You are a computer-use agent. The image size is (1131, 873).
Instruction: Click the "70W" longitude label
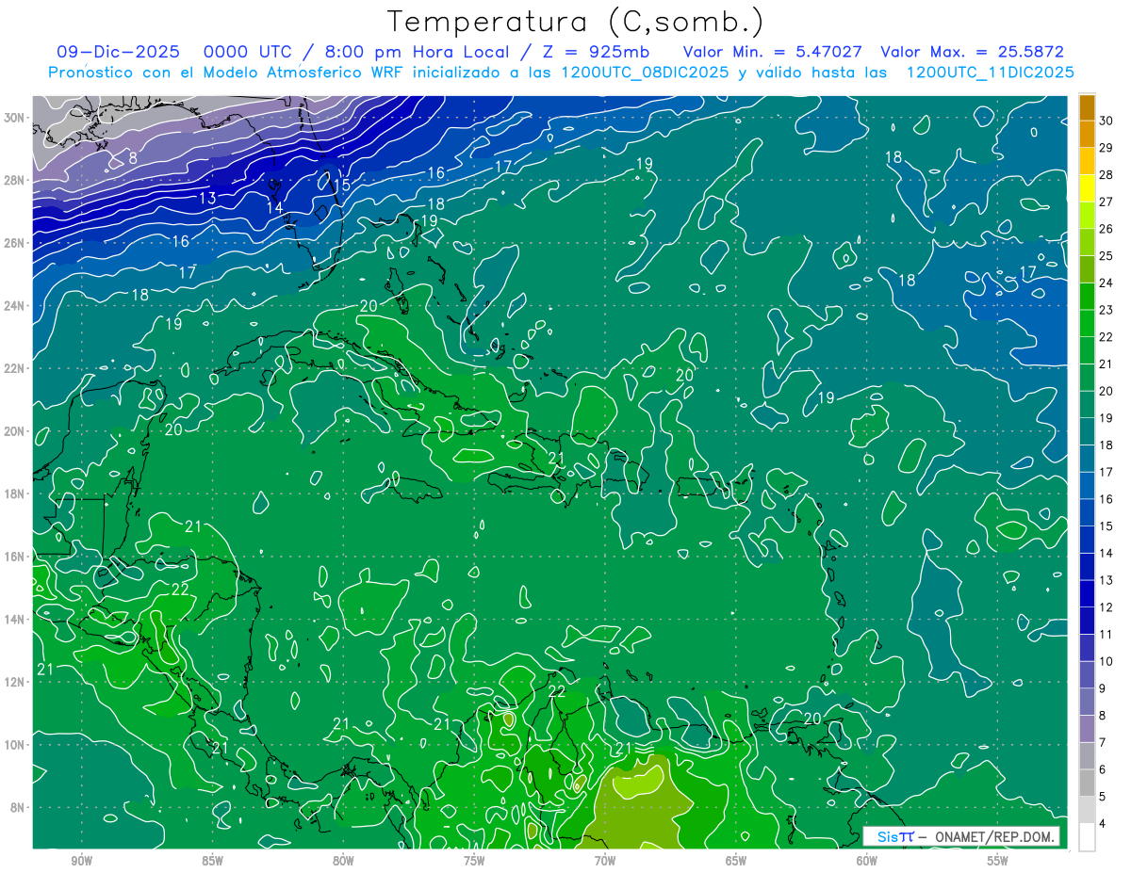pos(605,861)
